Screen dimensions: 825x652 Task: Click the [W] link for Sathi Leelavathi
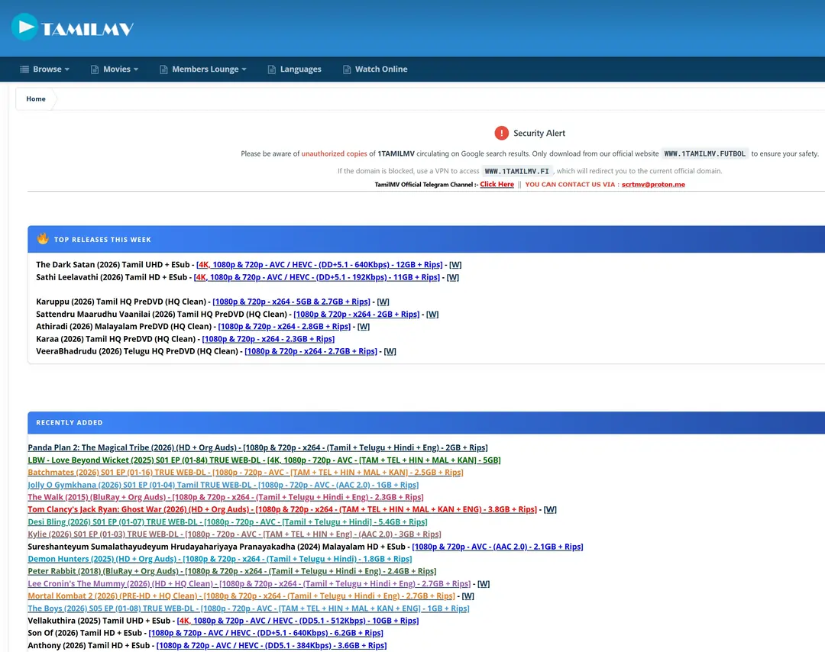tap(452, 277)
